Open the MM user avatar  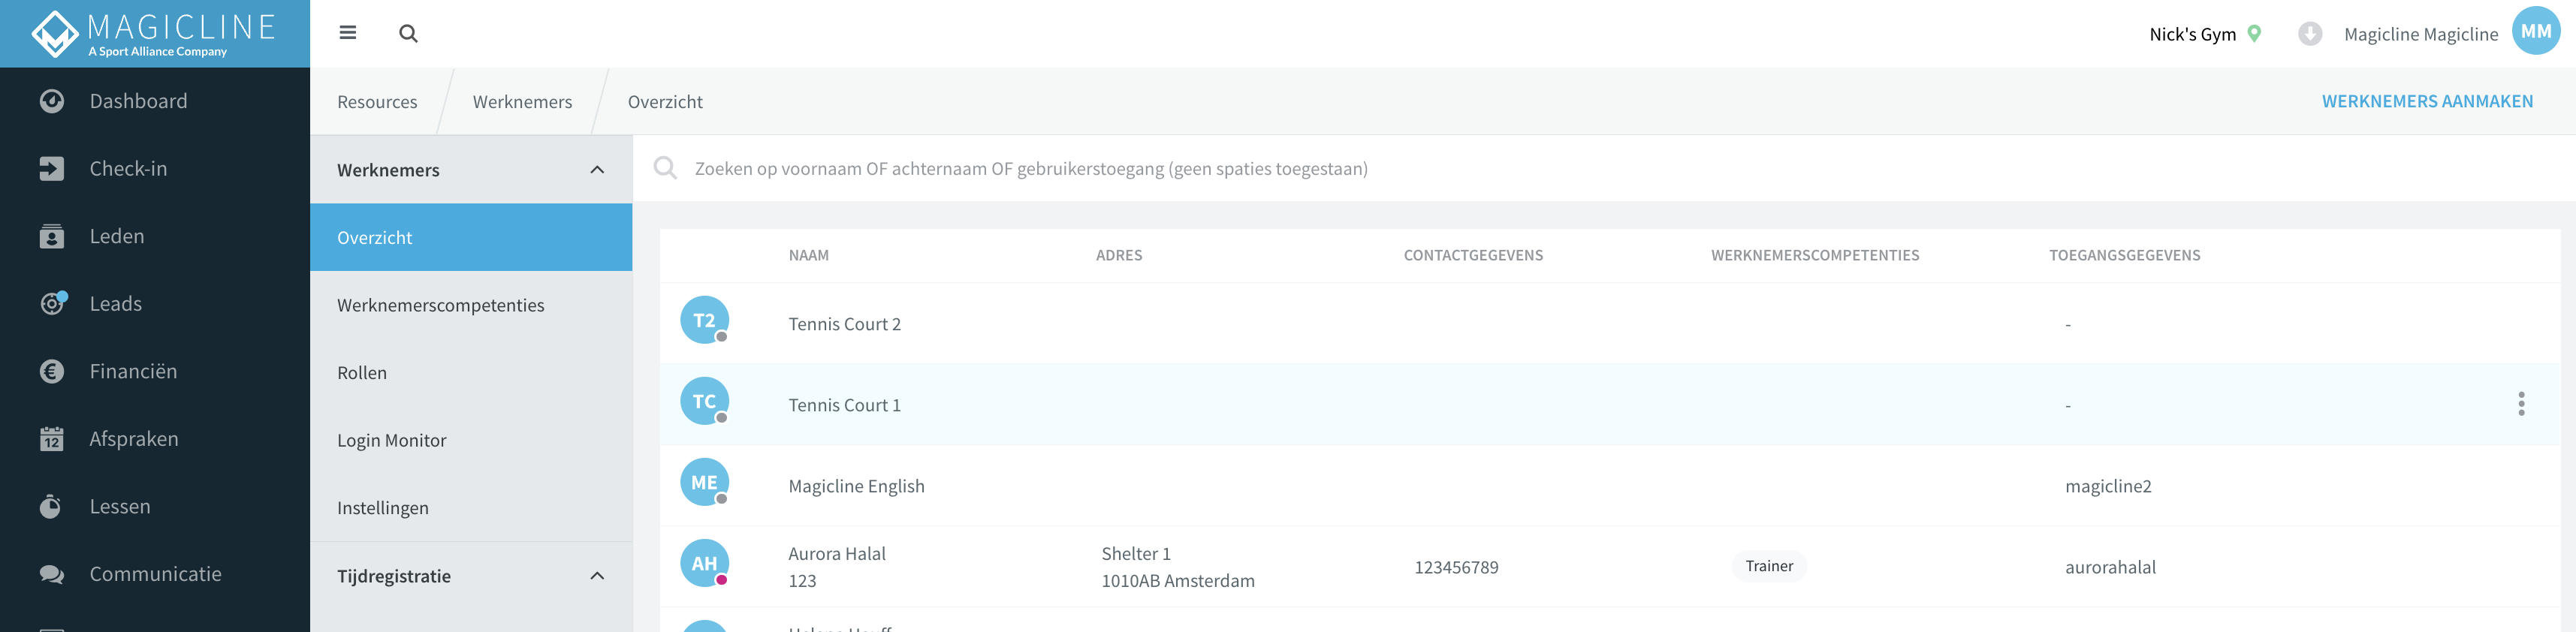coord(2536,31)
